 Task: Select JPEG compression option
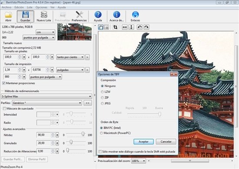102,103
